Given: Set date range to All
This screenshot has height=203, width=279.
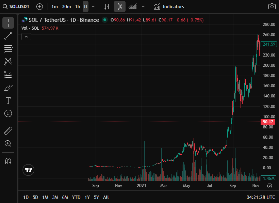Looking at the screenshot, I should tap(106, 197).
